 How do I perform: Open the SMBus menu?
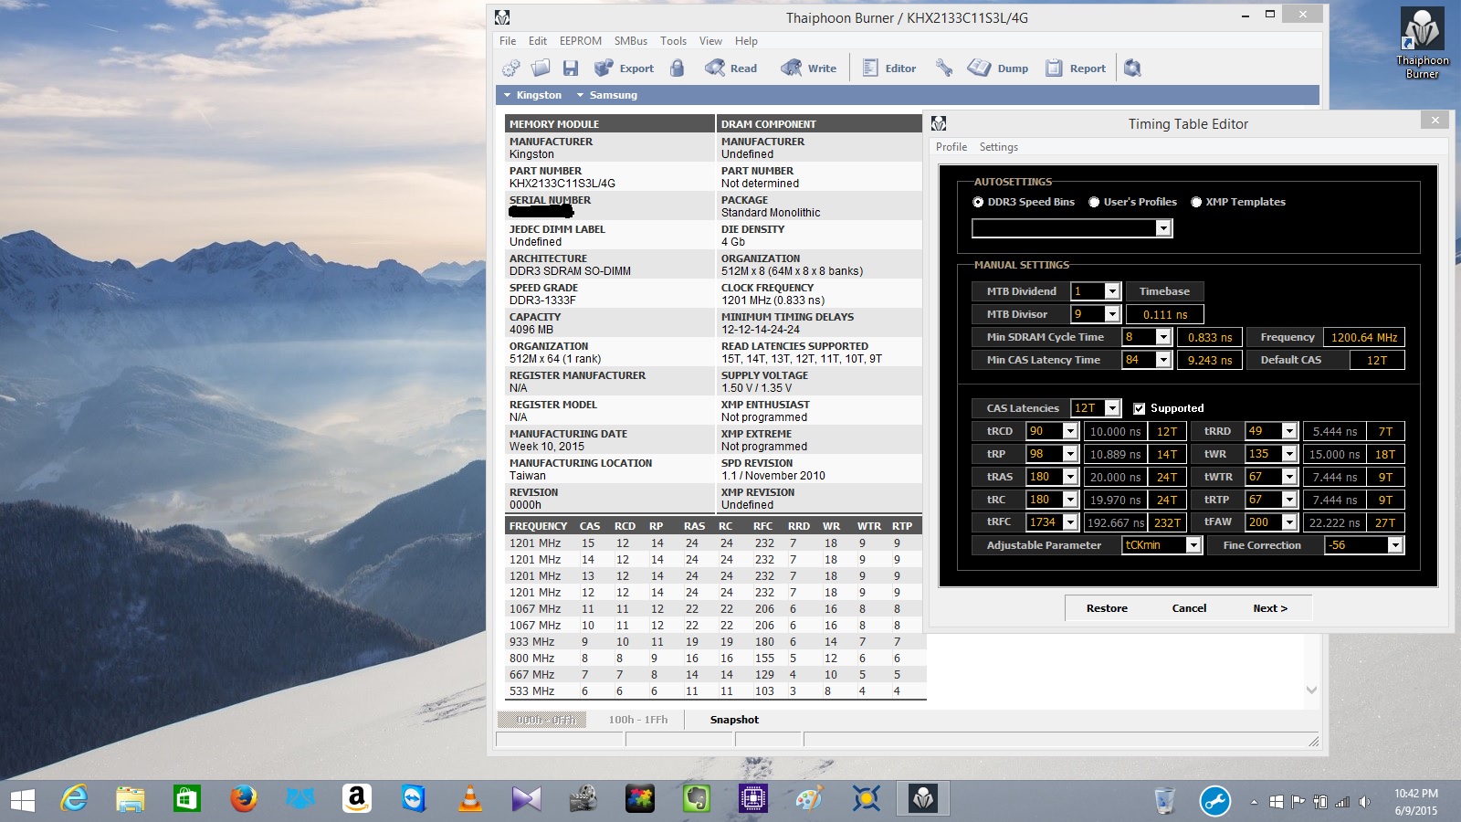coord(631,41)
